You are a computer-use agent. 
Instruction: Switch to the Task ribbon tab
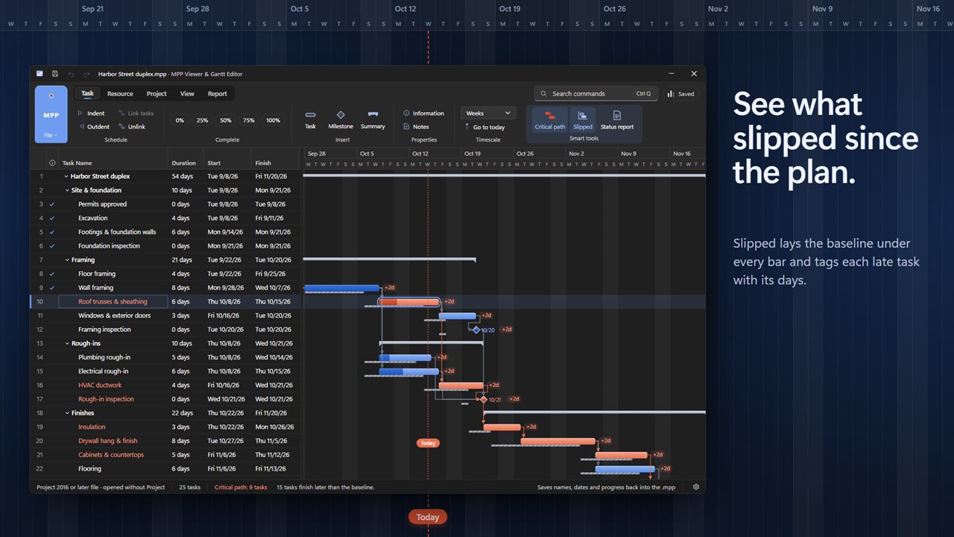pyautogui.click(x=87, y=94)
